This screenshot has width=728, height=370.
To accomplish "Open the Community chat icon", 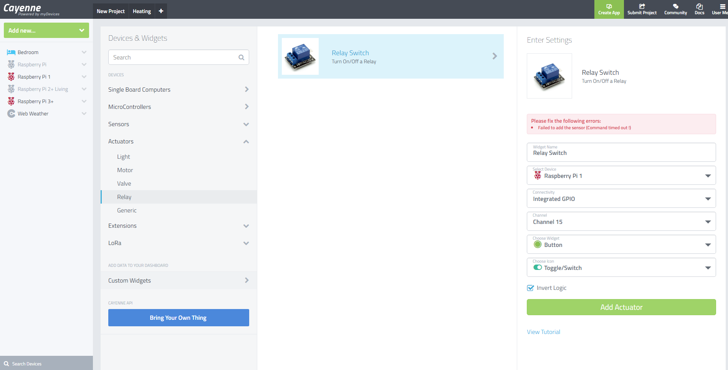I will 676,6.
